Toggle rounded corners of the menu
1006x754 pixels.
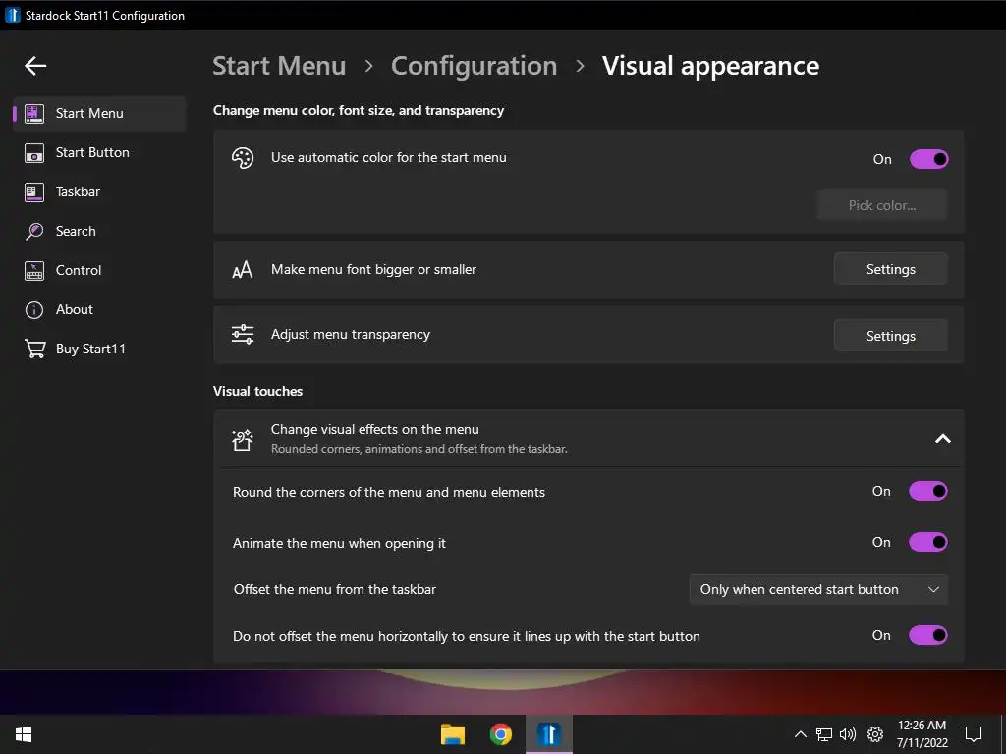click(x=928, y=491)
